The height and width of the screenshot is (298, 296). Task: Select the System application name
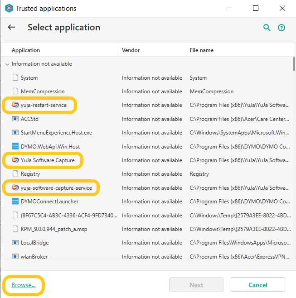pyautogui.click(x=29, y=78)
